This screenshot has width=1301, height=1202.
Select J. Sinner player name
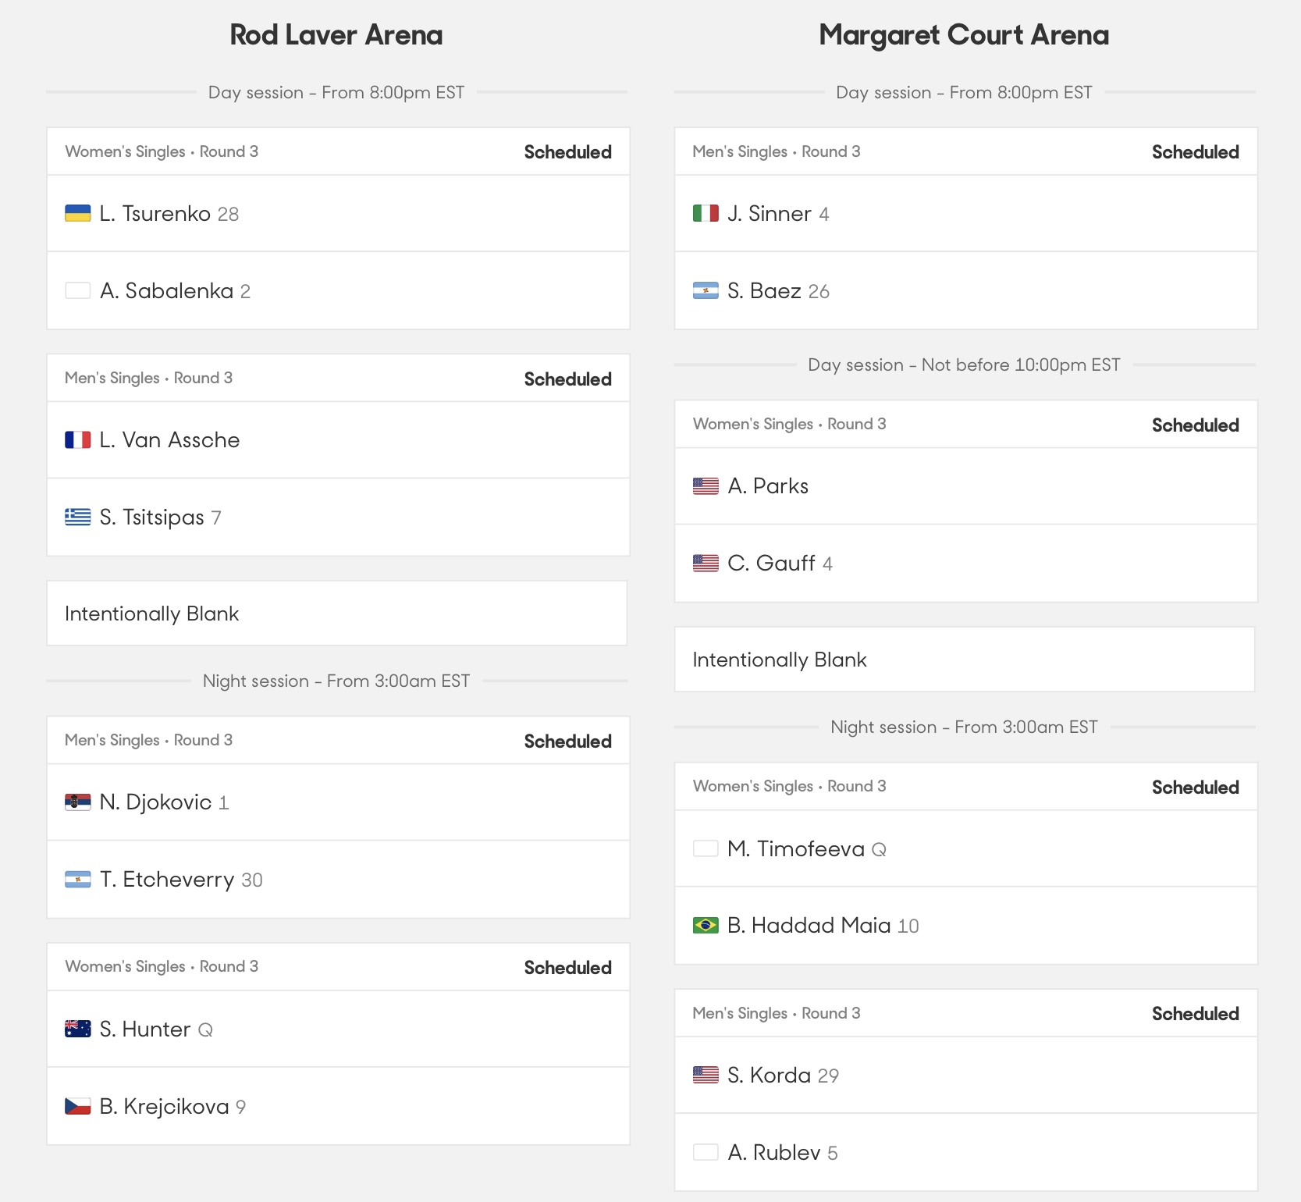pos(770,213)
